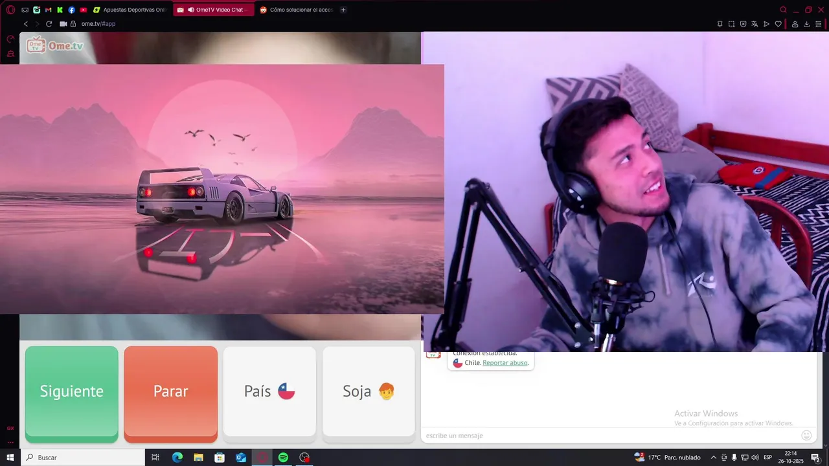Open Microsoft Store from taskbar
The image size is (829, 466).
(x=220, y=458)
